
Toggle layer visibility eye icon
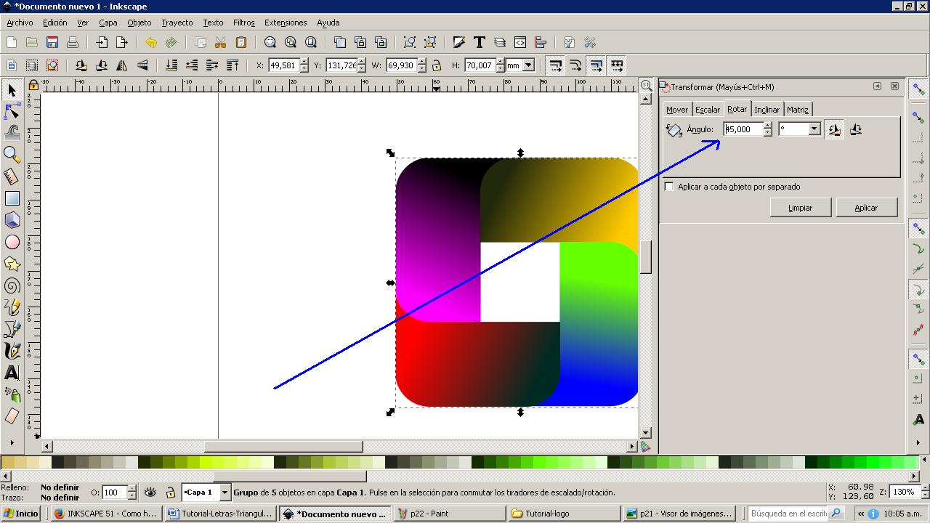coord(150,492)
